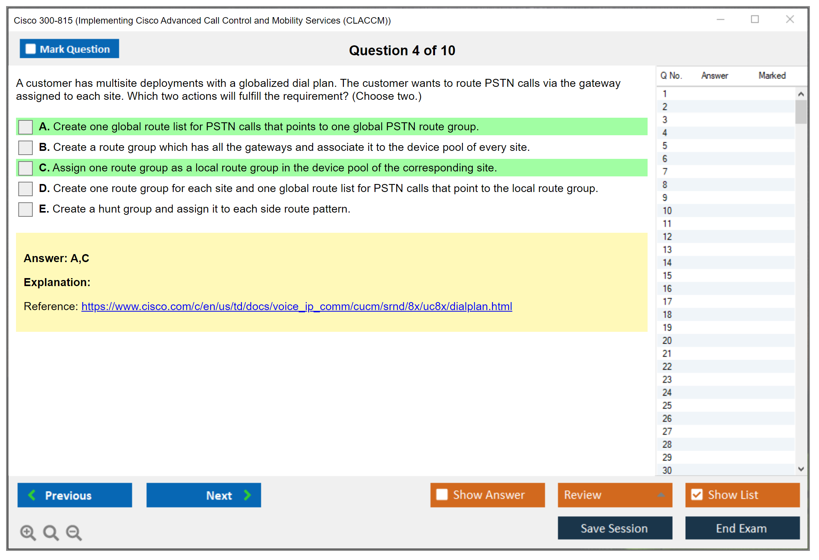819x560 pixels.
Task: Tick the checkbox for option A
Action: 26,127
